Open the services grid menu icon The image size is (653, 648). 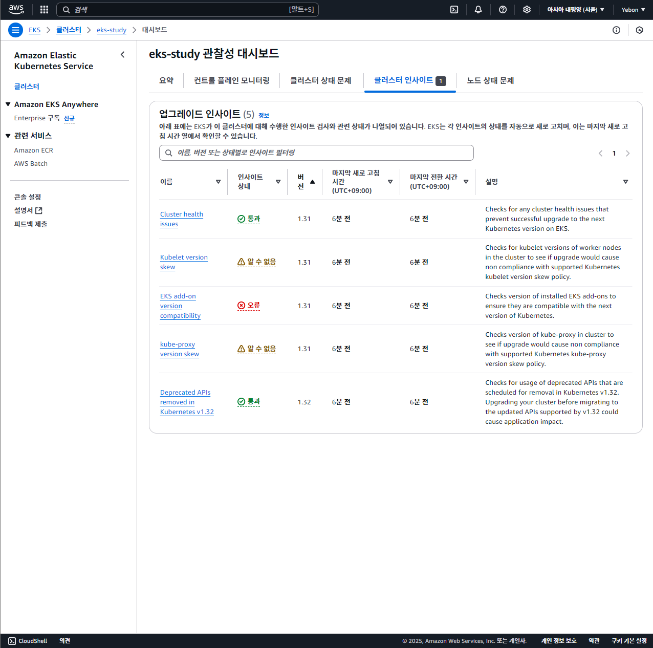click(x=44, y=10)
